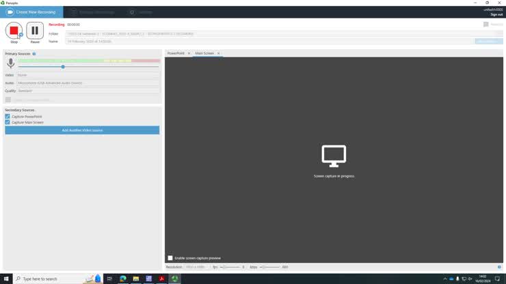This screenshot has width=506, height=284.
Task: Click Add Another Video Source button
Action: click(82, 130)
